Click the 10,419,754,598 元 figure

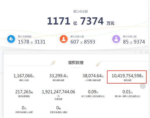(127, 76)
